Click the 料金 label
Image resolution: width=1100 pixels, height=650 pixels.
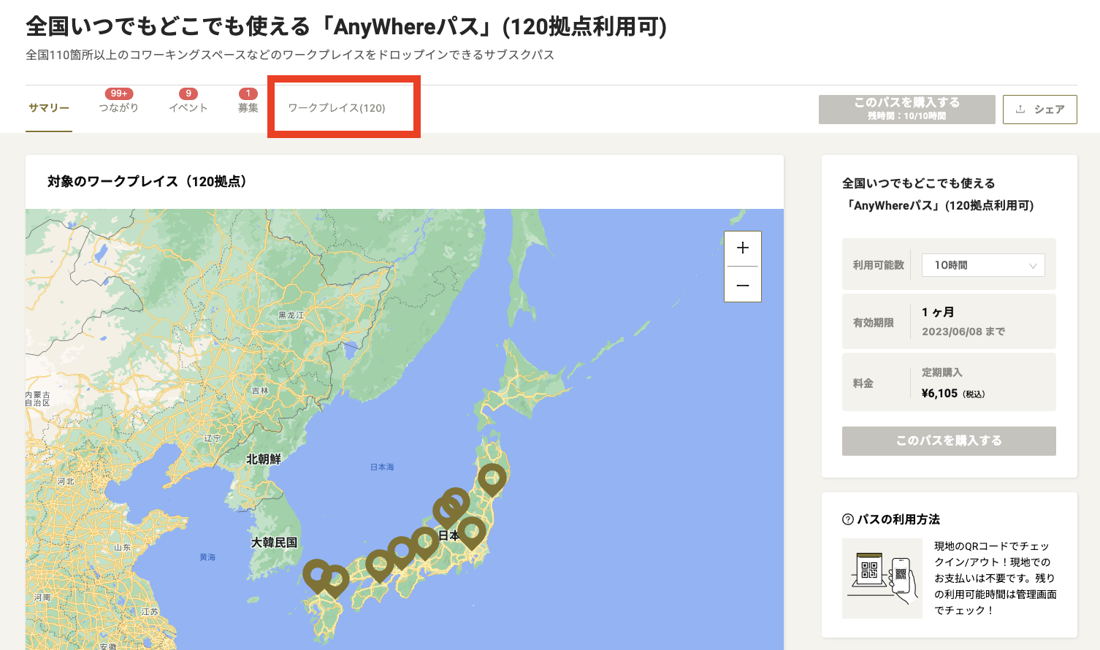tap(863, 383)
